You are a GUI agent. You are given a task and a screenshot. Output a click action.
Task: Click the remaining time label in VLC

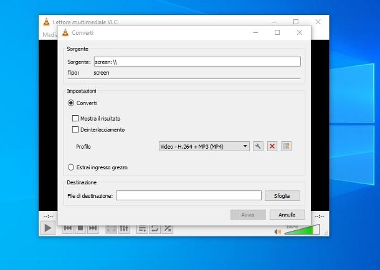319,216
